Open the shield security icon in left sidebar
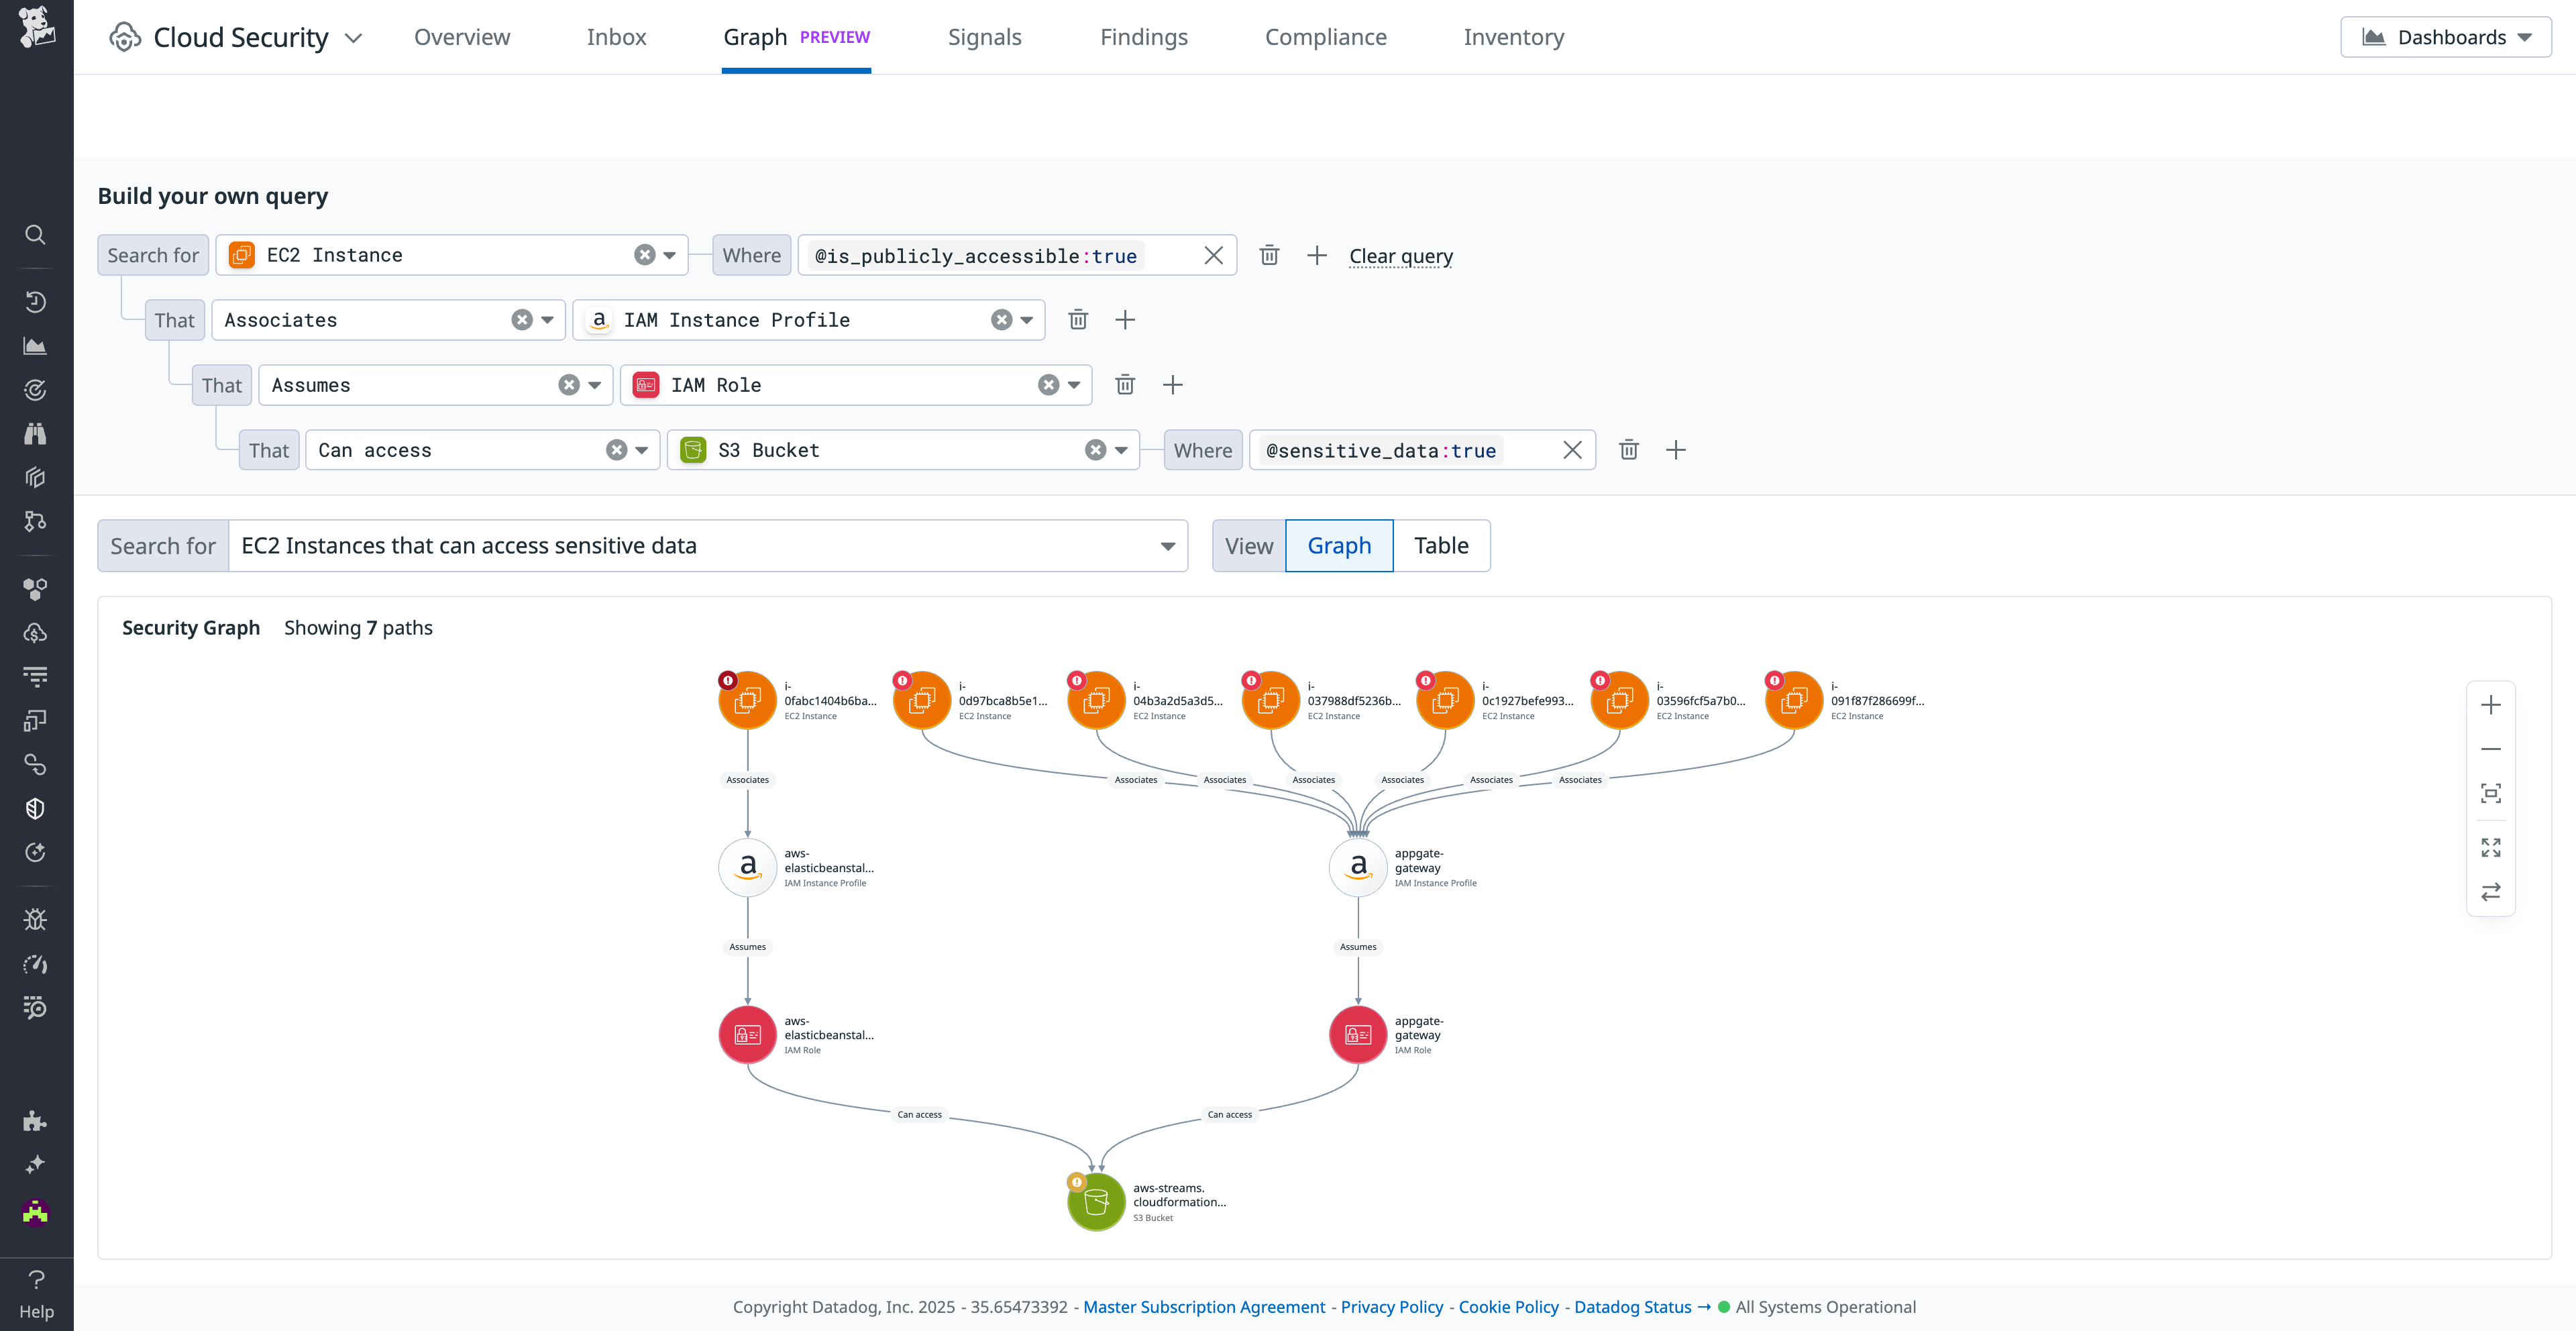The image size is (2576, 1331). tap(36, 808)
